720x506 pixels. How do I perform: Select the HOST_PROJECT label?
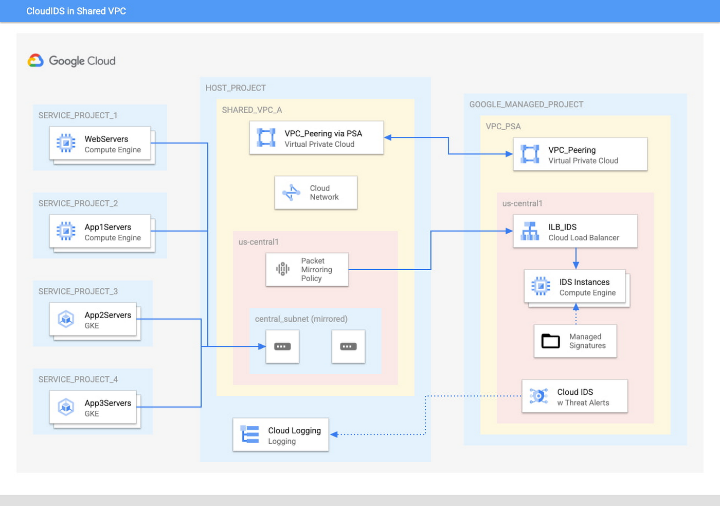[x=236, y=88]
